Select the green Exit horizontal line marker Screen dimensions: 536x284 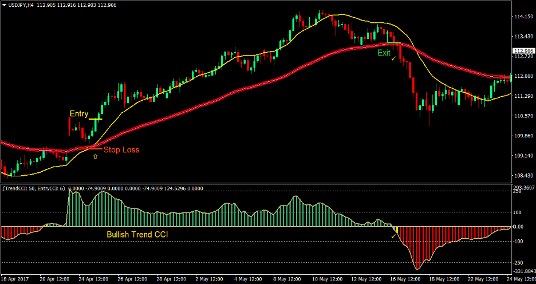pyautogui.click(x=393, y=42)
